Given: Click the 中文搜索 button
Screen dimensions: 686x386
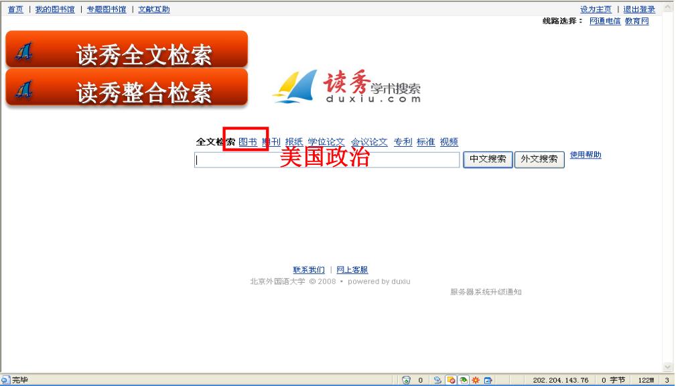Looking at the screenshot, I should (x=488, y=159).
